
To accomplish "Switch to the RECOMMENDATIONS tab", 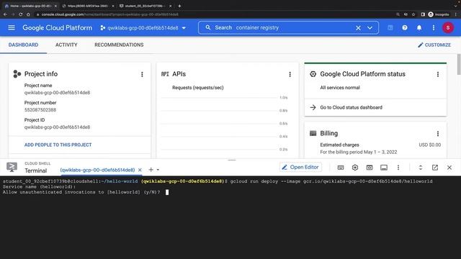I will point(119,45).
